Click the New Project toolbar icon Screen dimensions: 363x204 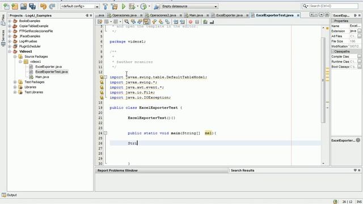pos(15,6)
